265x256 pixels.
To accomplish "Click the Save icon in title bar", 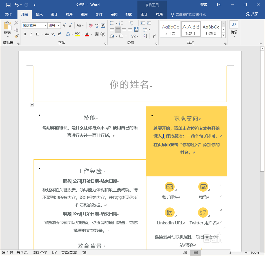I will click(8, 5).
